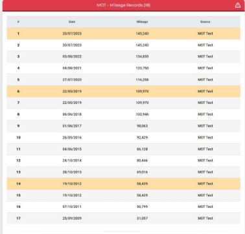The width and height of the screenshot is (245, 234).
Task: Click mileage 92,429 in row 10
Action: point(142,137)
